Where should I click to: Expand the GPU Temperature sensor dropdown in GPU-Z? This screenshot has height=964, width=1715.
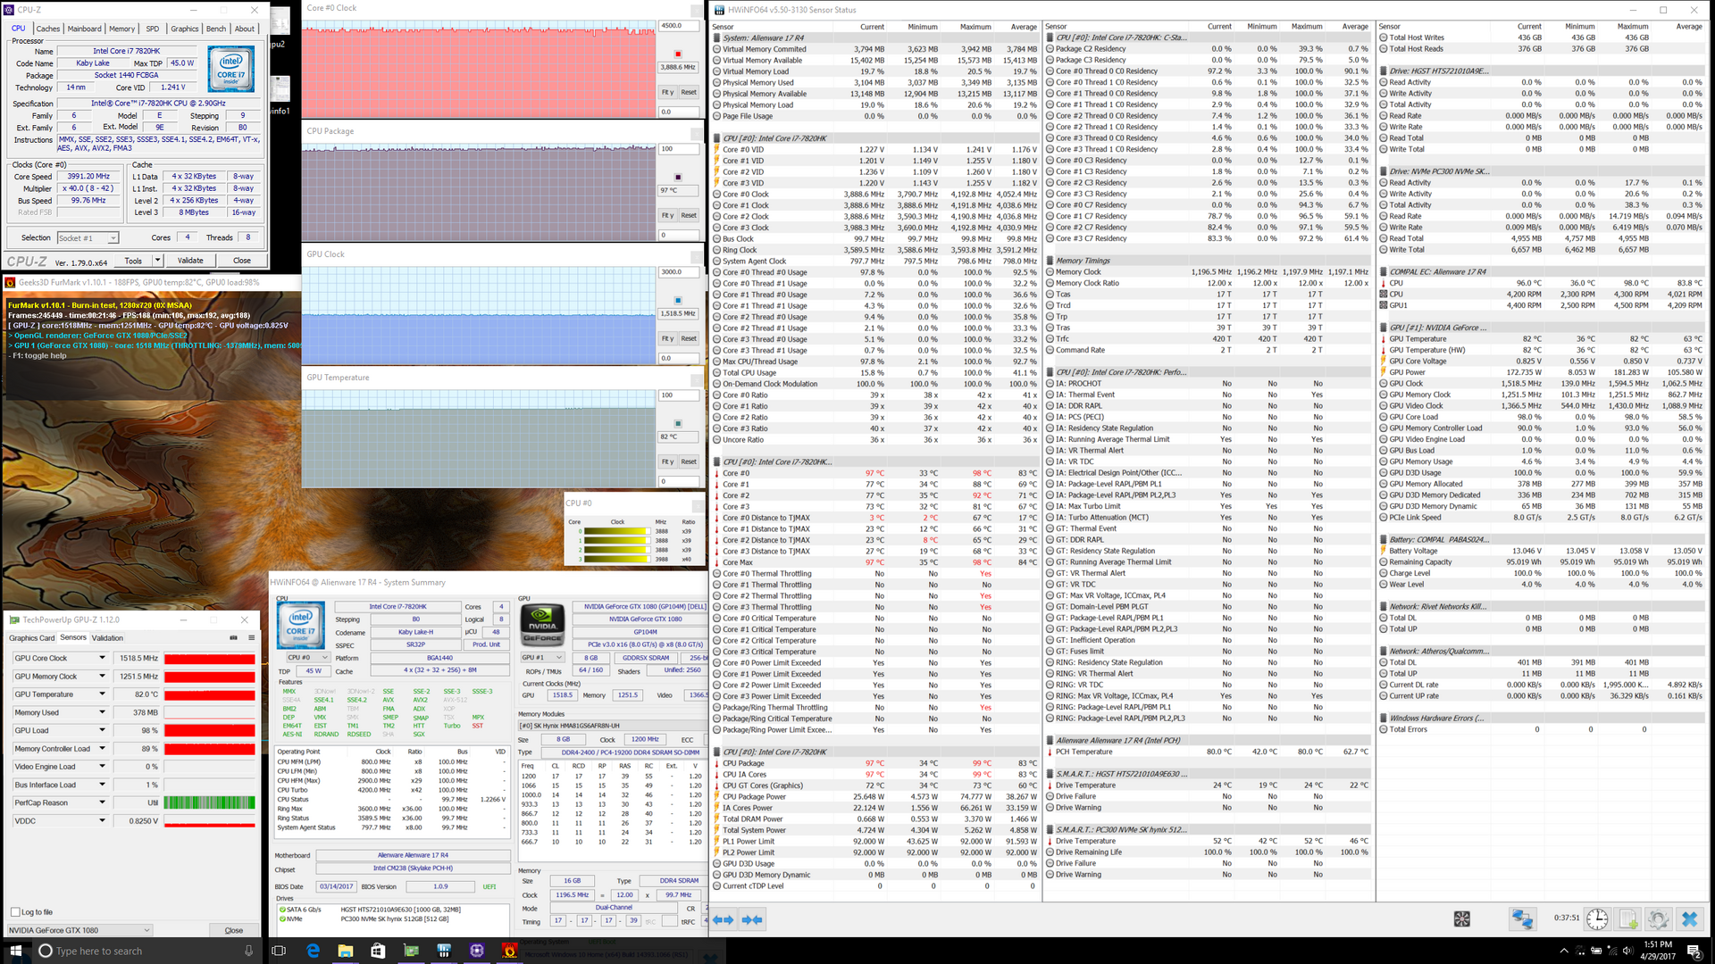(102, 694)
